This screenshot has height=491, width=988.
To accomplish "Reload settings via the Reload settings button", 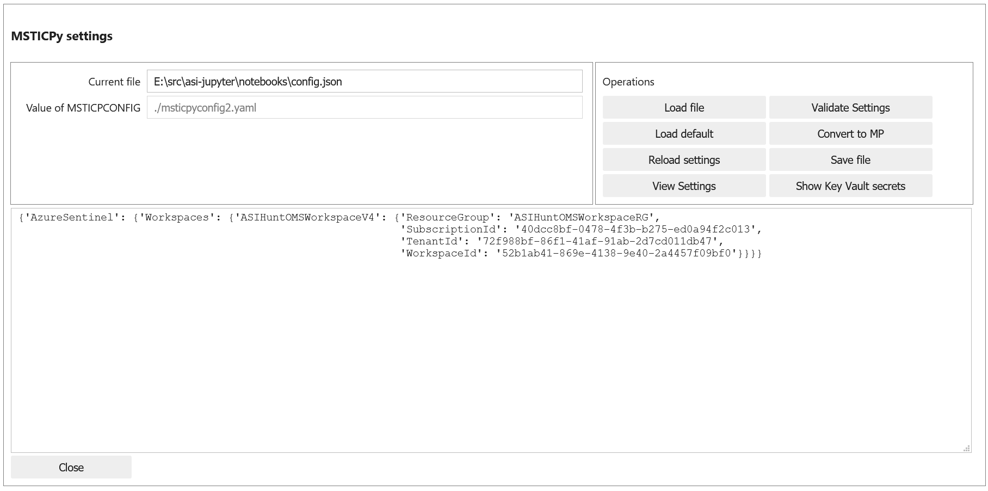I will 684,159.
